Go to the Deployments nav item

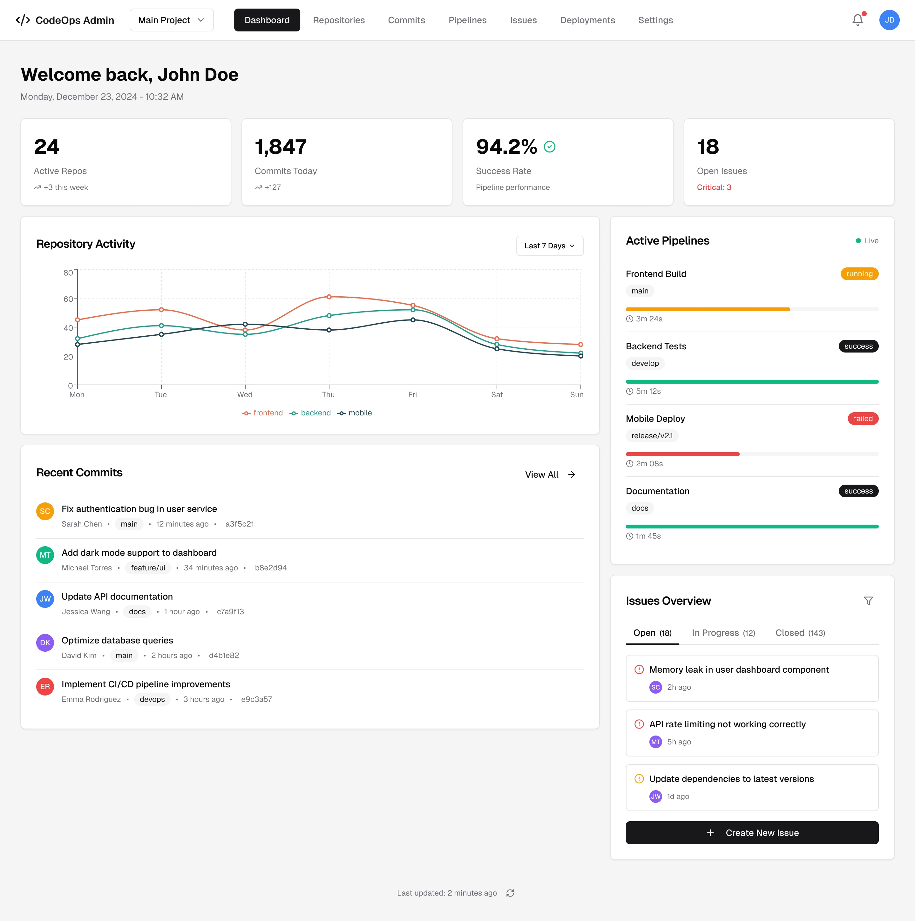click(587, 20)
